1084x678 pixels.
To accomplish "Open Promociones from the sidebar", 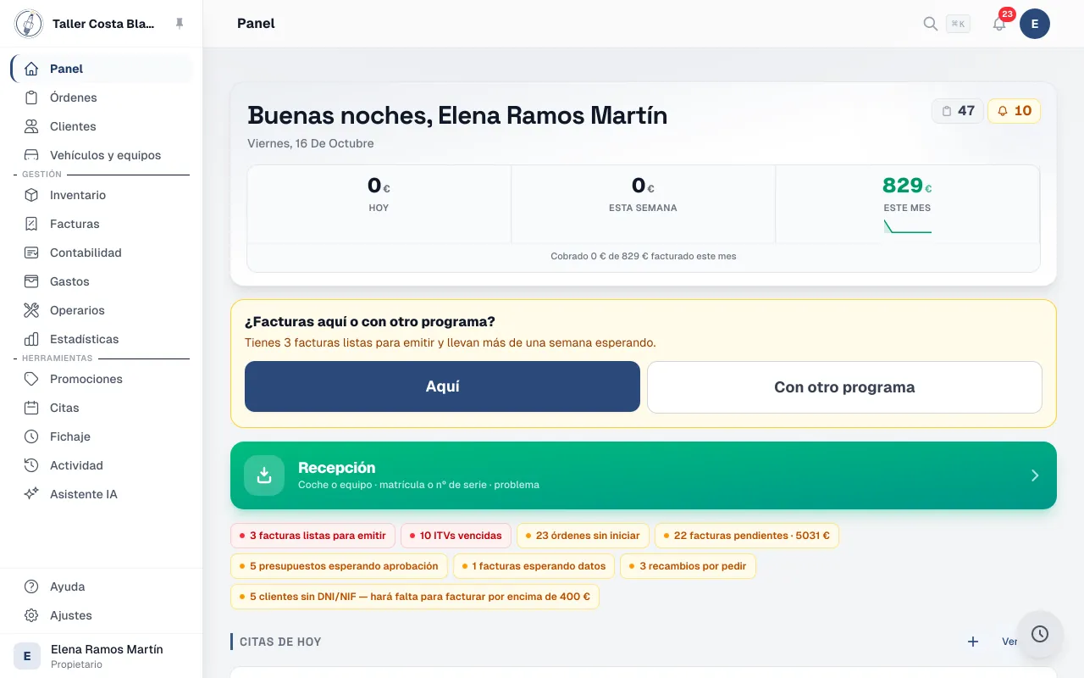I will point(102,379).
